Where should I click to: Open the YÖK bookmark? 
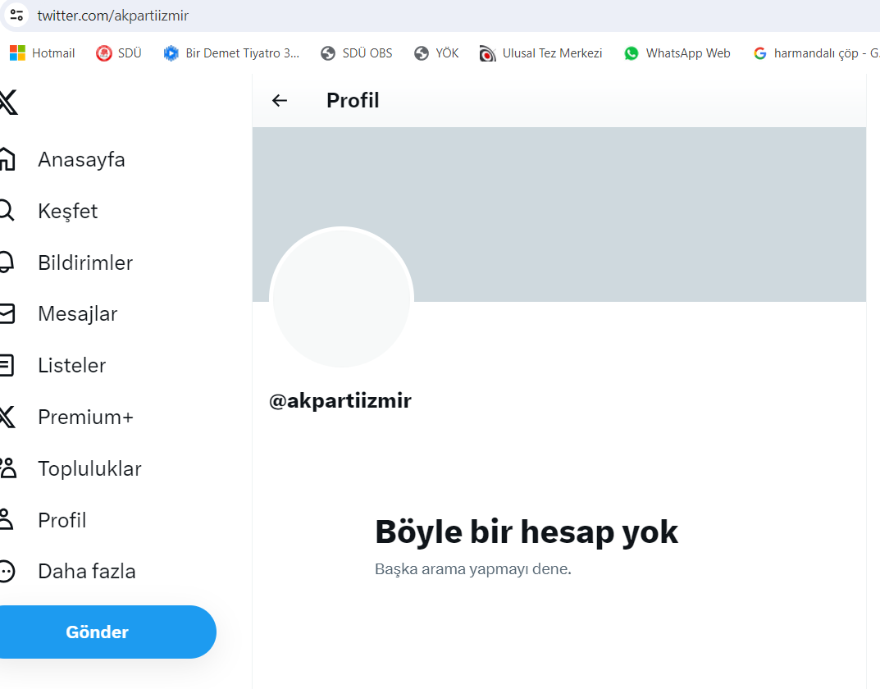(x=436, y=53)
